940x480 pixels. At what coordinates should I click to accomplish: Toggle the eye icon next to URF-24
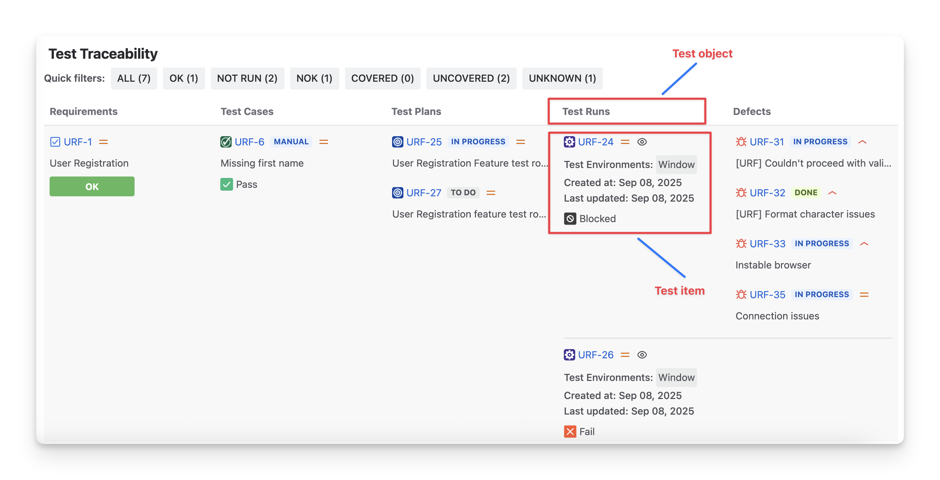point(642,142)
